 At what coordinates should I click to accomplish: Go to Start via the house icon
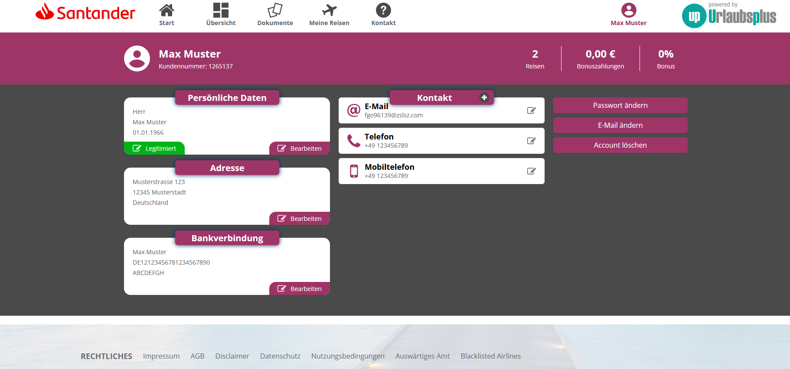166,10
